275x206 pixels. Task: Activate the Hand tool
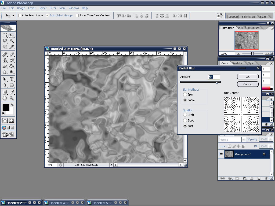(5, 98)
